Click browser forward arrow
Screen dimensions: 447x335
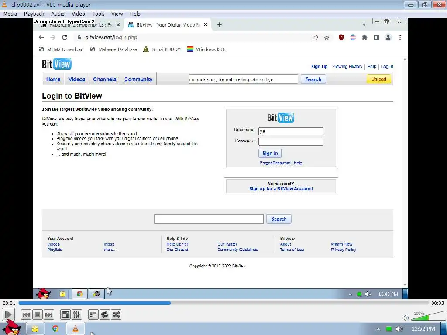coord(53,38)
